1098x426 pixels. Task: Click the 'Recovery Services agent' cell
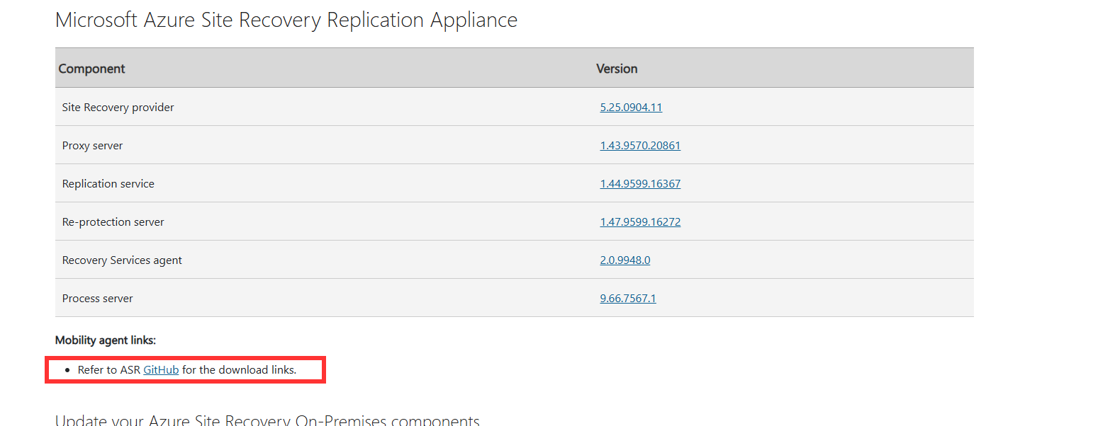point(325,260)
